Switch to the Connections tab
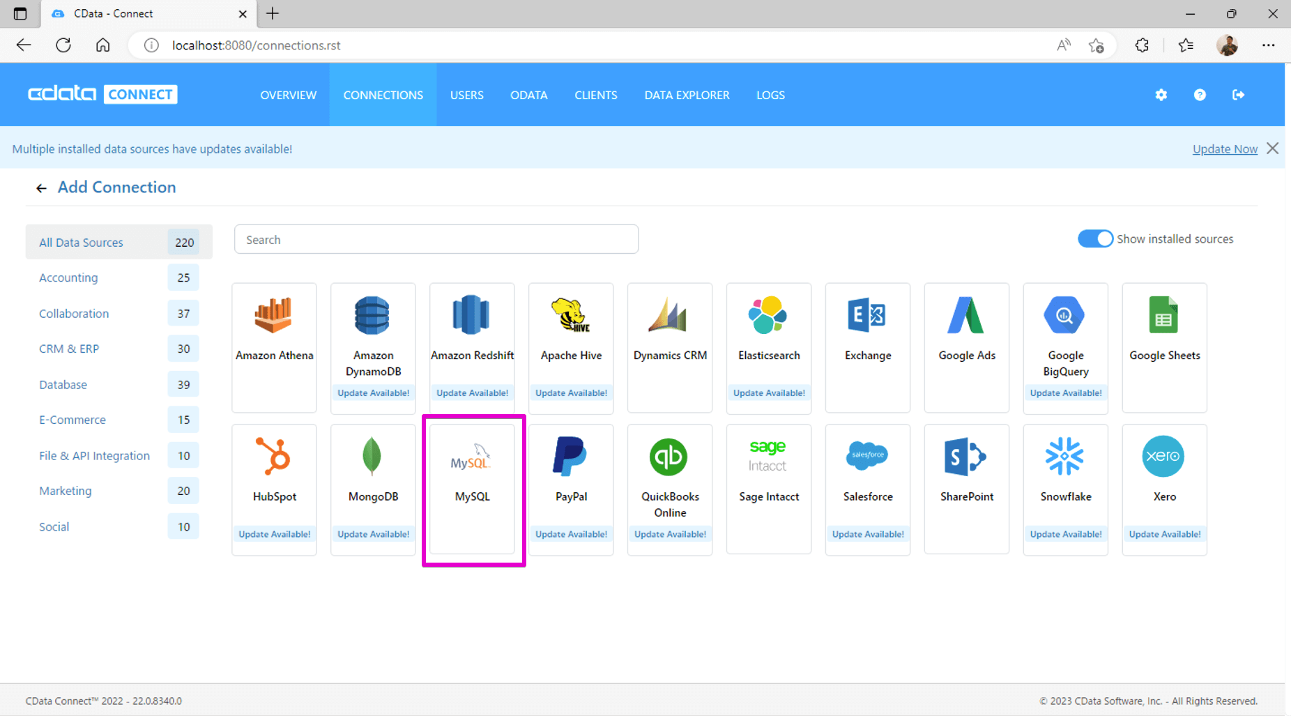1291x716 pixels. pos(383,95)
